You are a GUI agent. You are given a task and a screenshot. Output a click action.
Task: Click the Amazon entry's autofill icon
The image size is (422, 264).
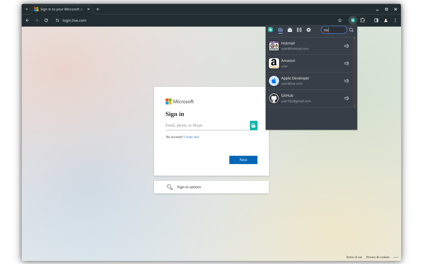(347, 63)
